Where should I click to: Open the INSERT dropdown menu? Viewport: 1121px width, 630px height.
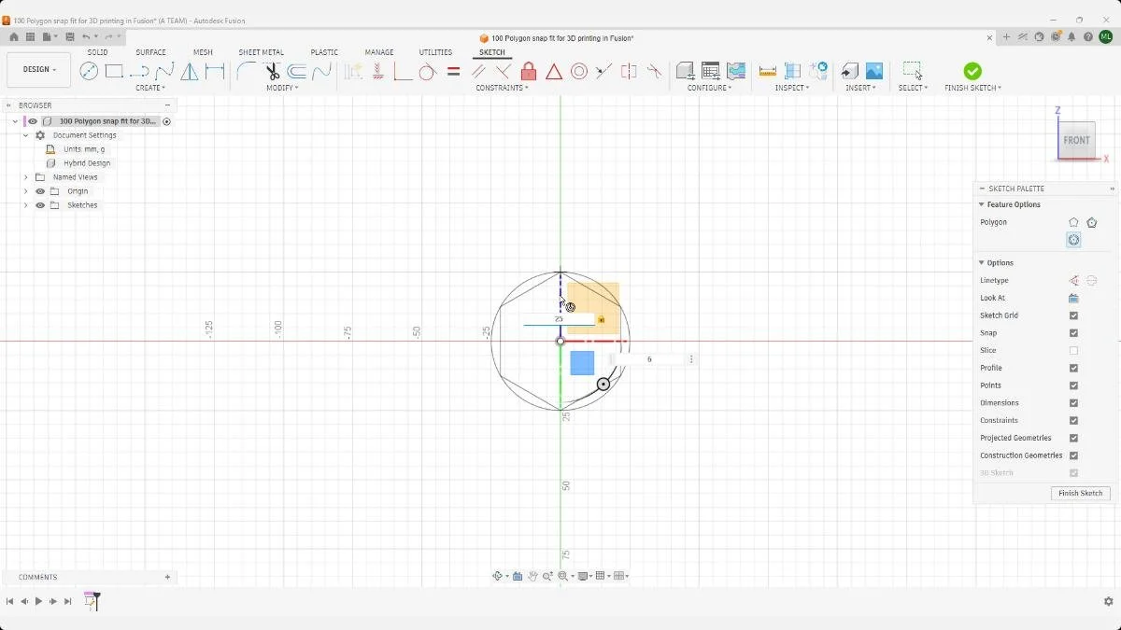860,88
